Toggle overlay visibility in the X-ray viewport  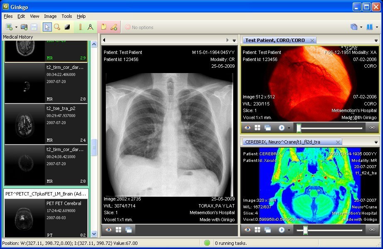point(108,229)
